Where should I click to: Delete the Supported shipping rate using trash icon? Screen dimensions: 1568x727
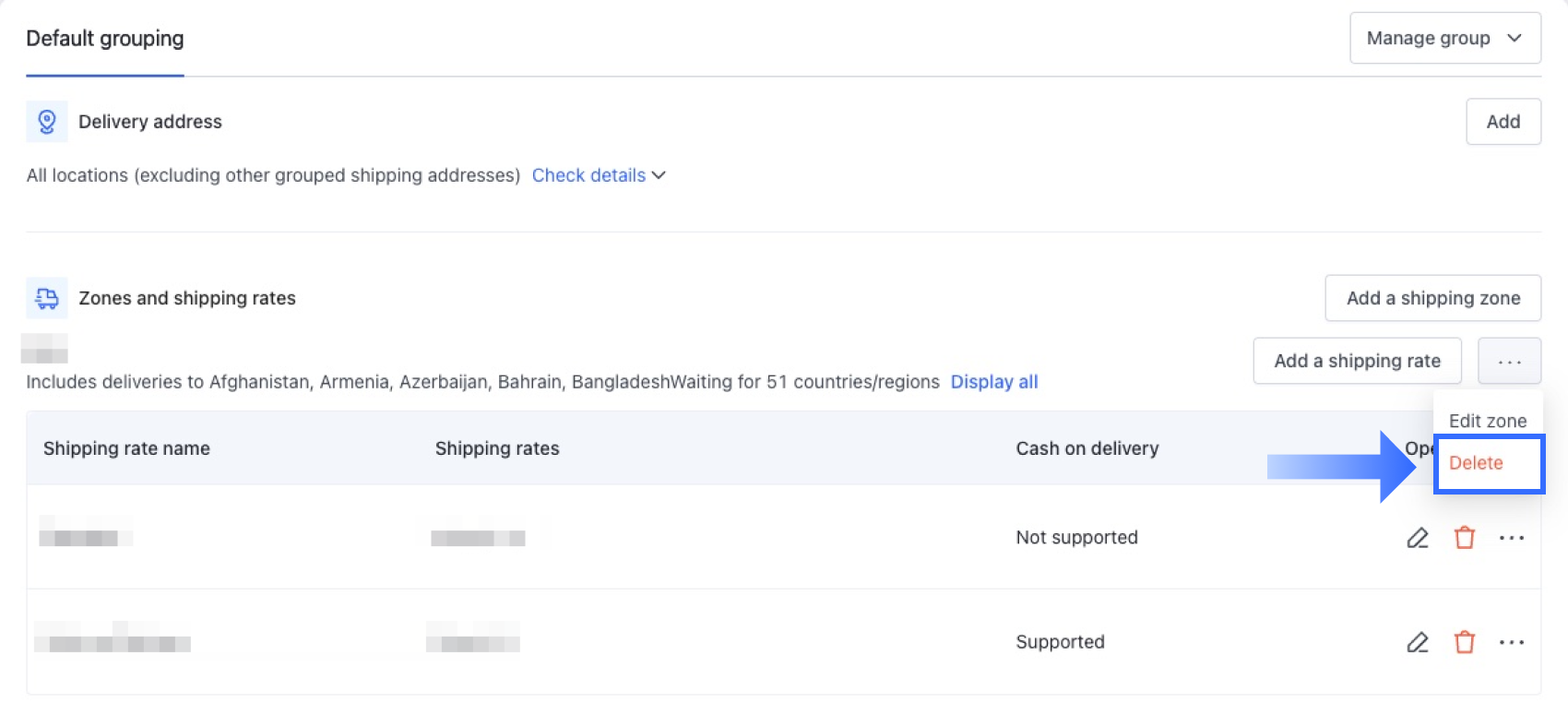pos(1465,642)
